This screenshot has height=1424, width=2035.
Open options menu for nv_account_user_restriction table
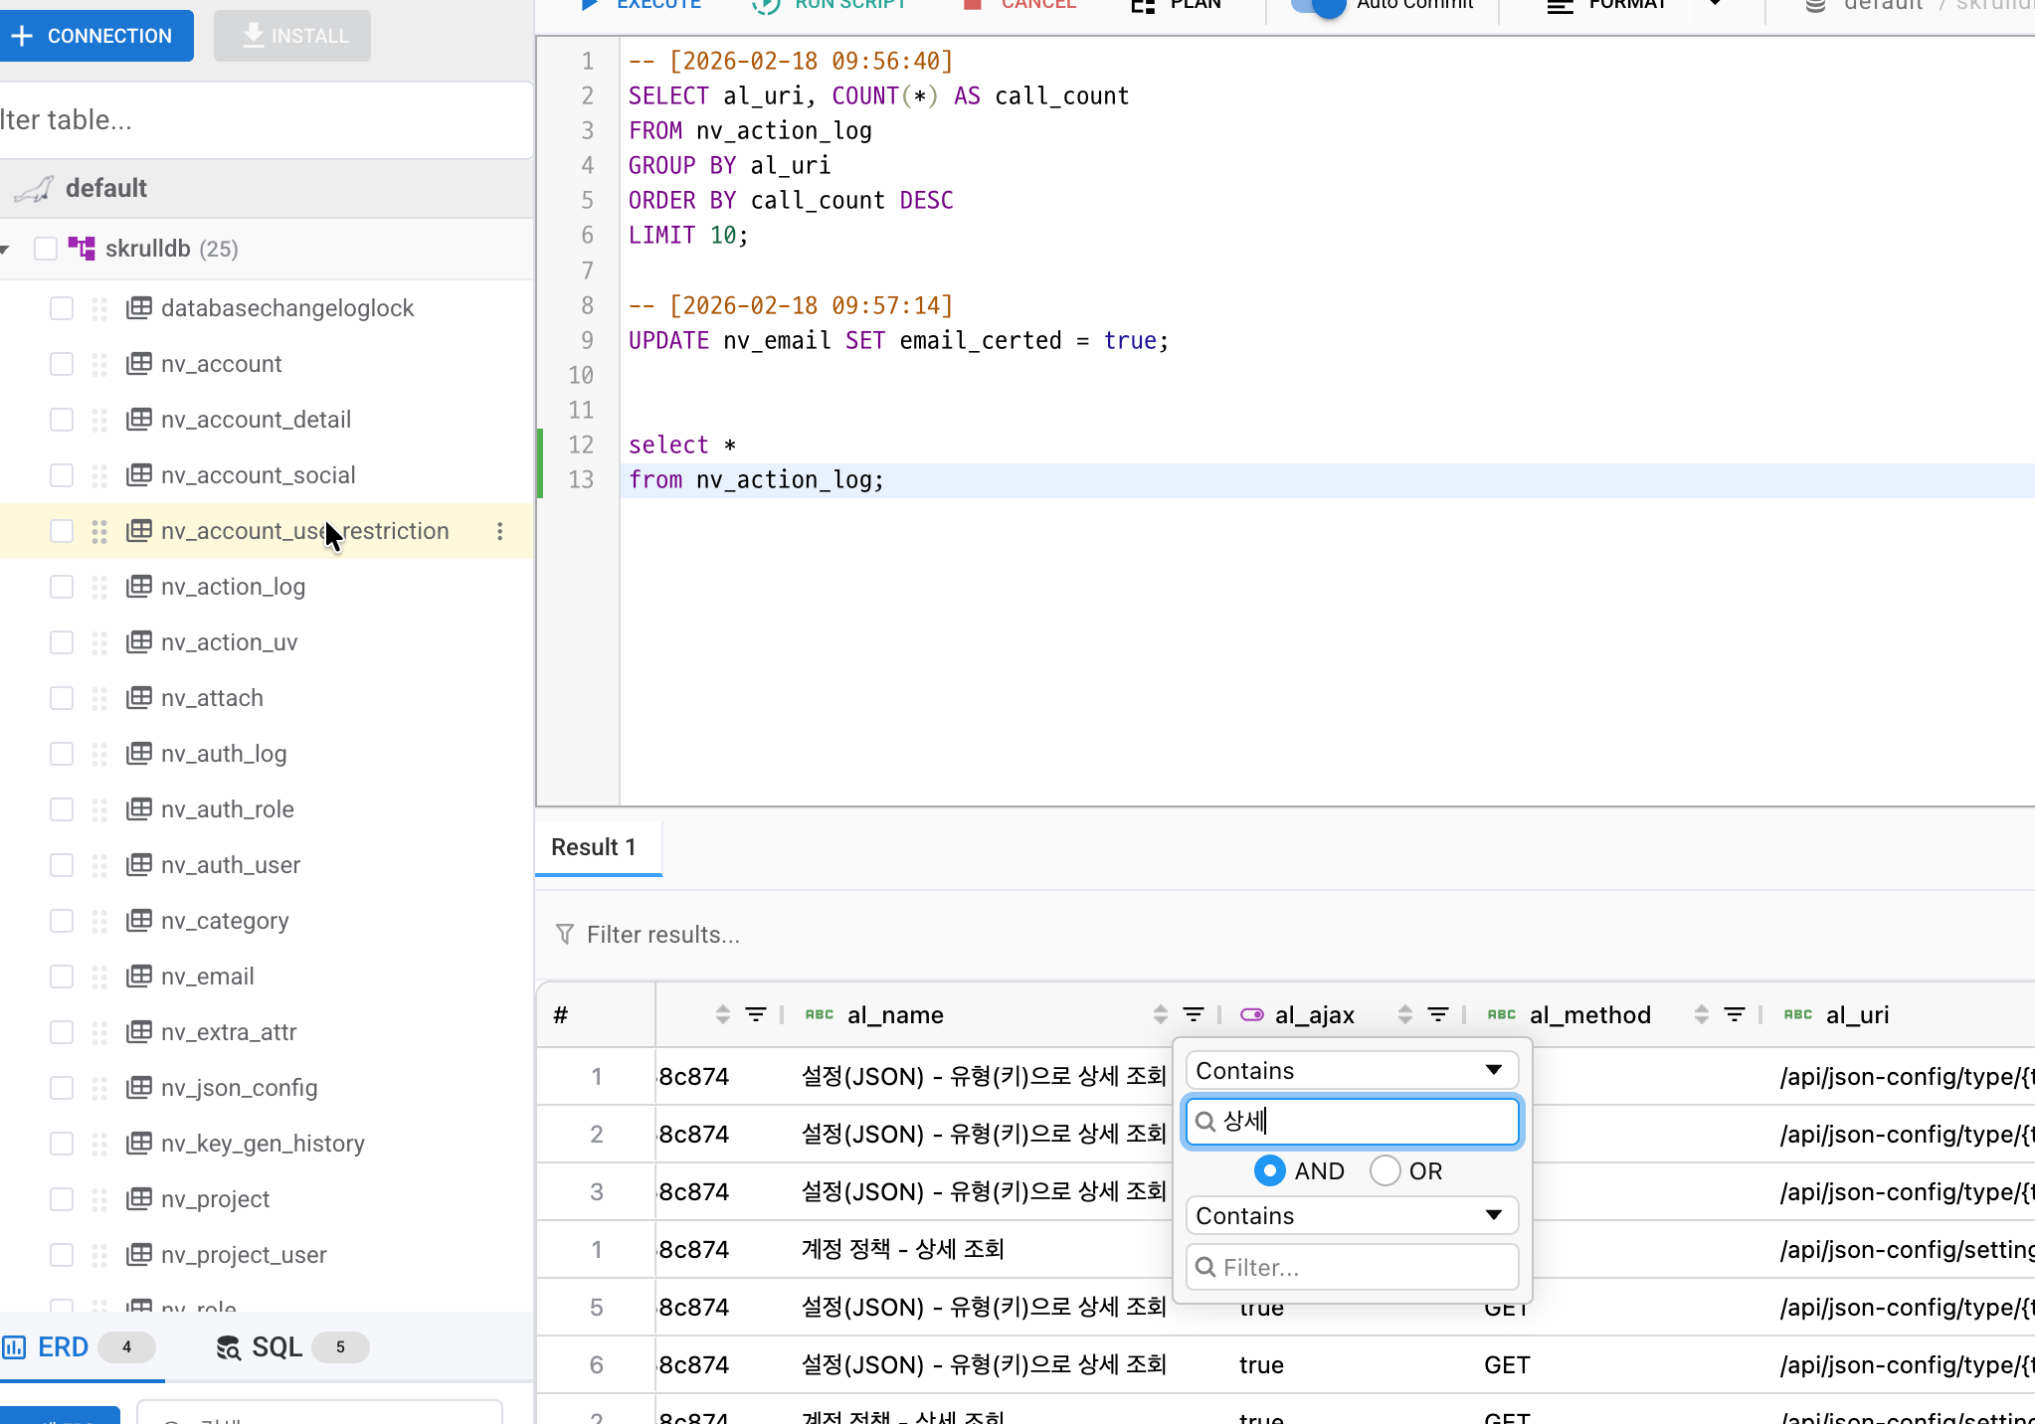click(x=500, y=531)
